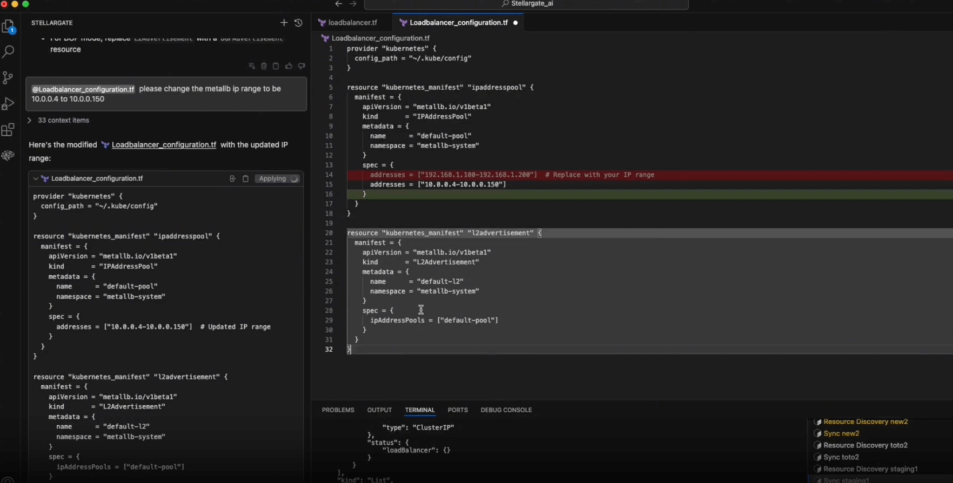This screenshot has width=953, height=483.
Task: Click removed line 14 with 192.168.1.100 addresses
Action: 649,175
